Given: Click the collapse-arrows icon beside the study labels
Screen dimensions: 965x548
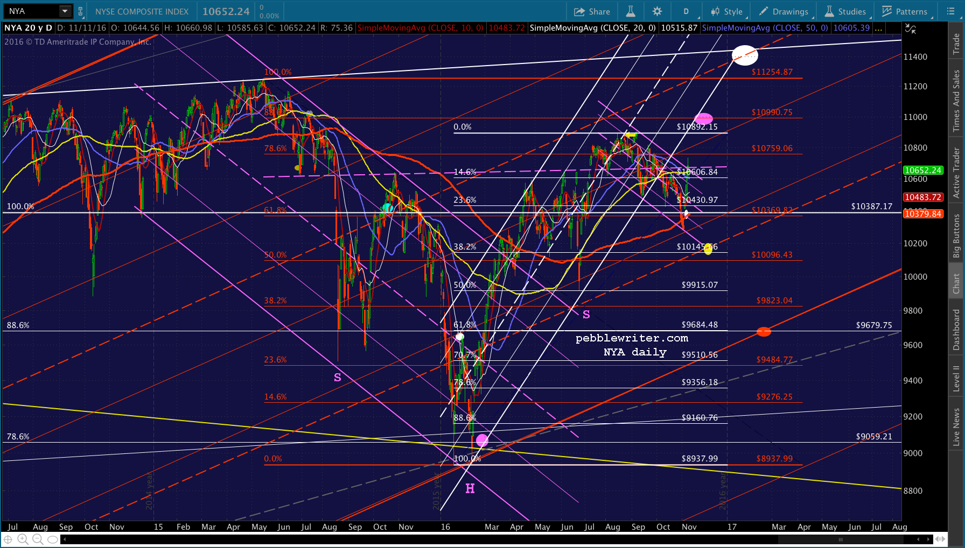Looking at the screenshot, I should (911, 29).
